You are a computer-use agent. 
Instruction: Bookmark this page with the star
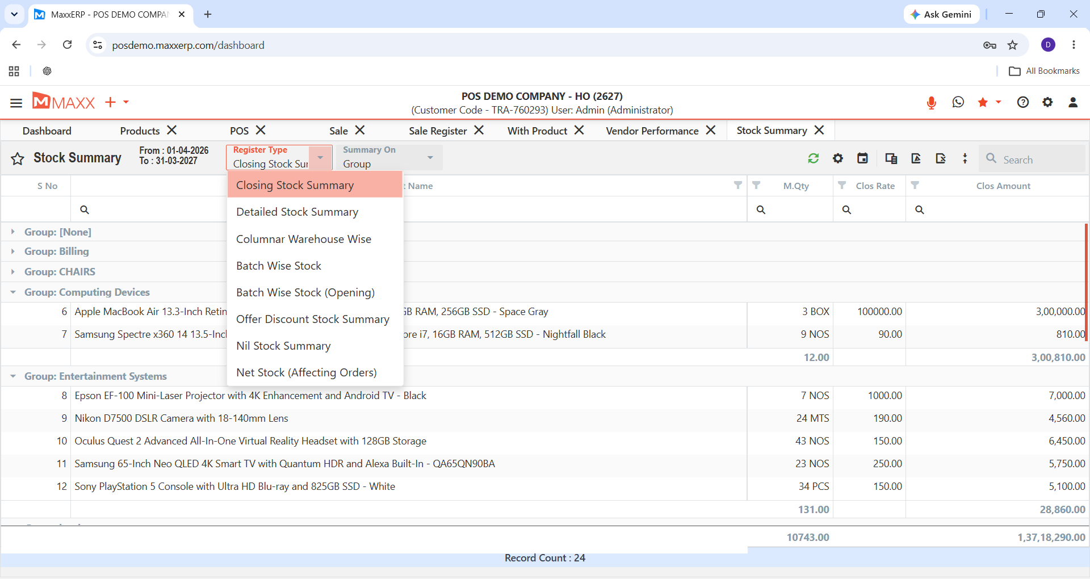[x=1013, y=45]
